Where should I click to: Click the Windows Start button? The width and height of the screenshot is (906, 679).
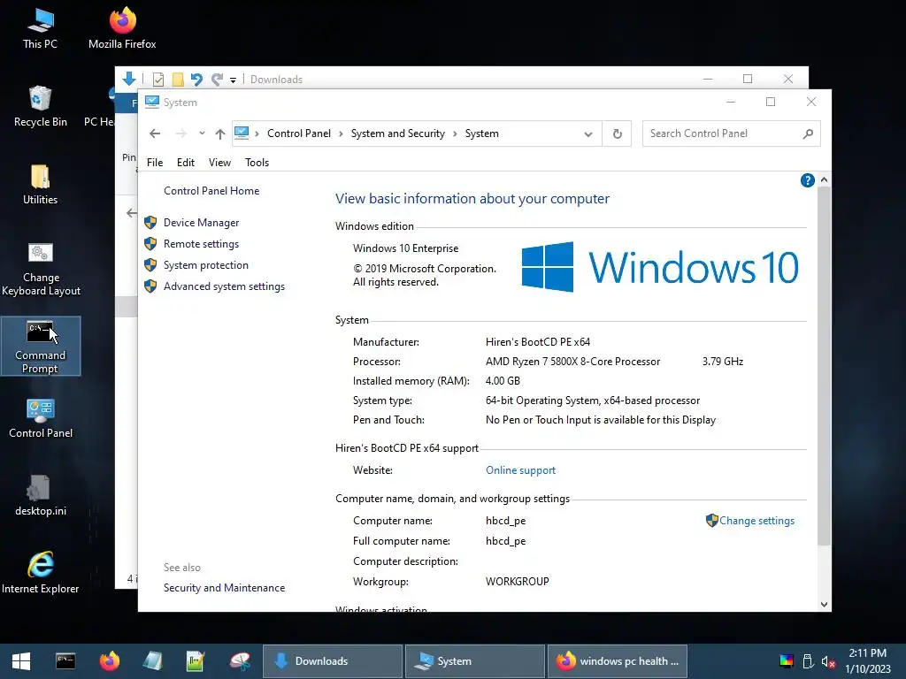tap(21, 661)
